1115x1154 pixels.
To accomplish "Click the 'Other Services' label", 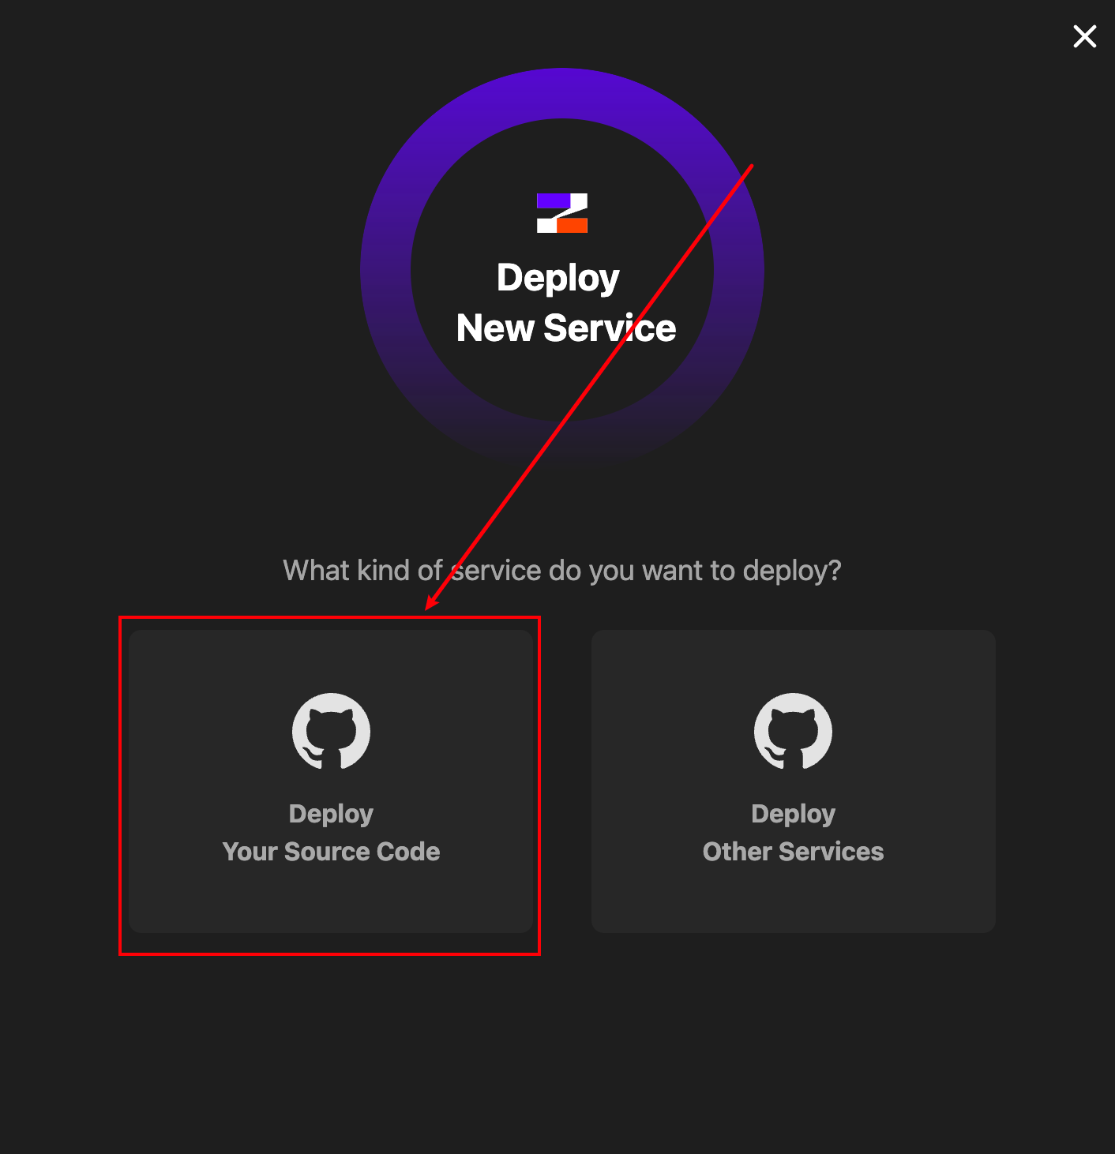I will (793, 852).
